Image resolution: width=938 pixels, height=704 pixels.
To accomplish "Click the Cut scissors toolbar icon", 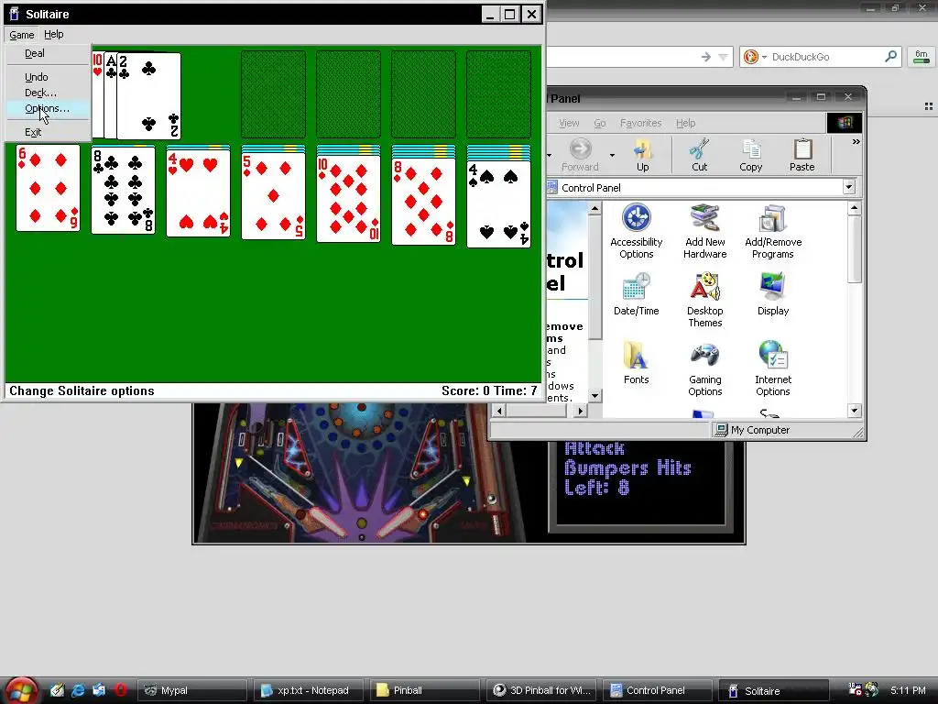I will click(699, 155).
